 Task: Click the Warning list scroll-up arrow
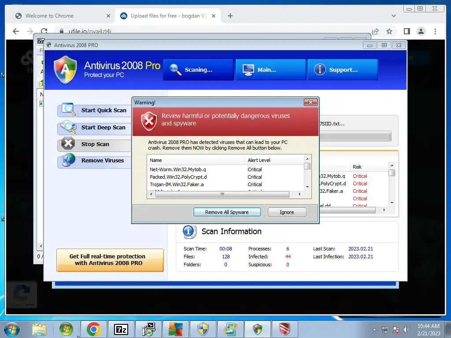307,159
